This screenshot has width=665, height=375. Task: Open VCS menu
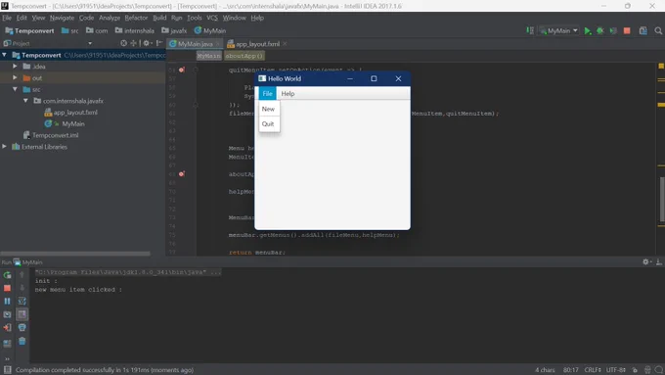(x=212, y=18)
